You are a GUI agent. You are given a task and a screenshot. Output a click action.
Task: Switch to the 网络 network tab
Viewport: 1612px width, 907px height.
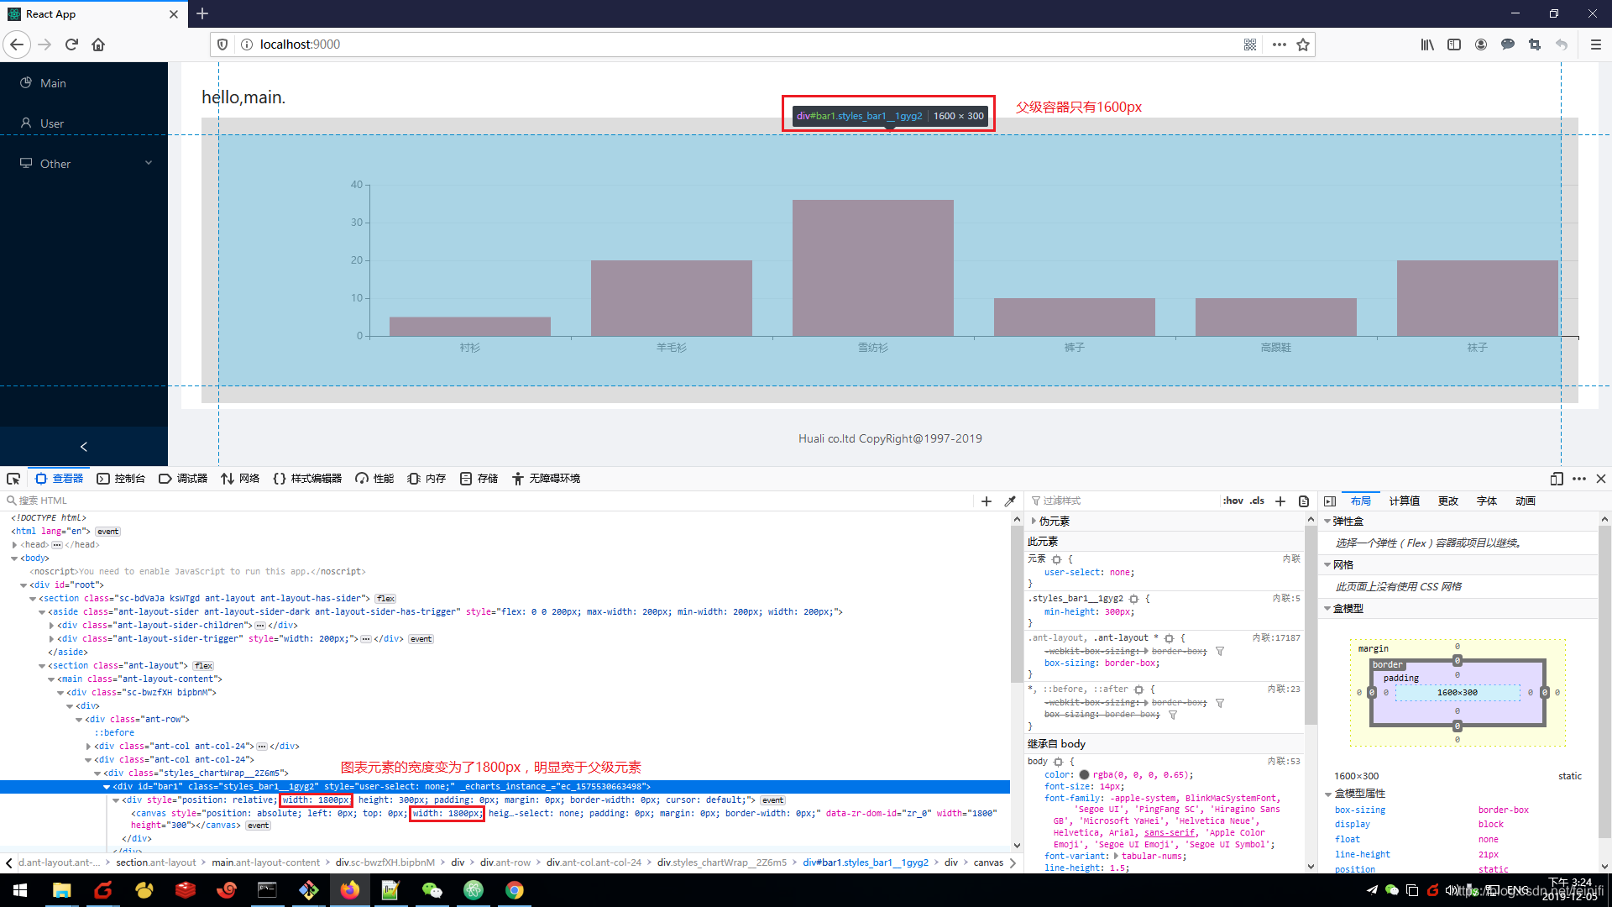tap(240, 479)
